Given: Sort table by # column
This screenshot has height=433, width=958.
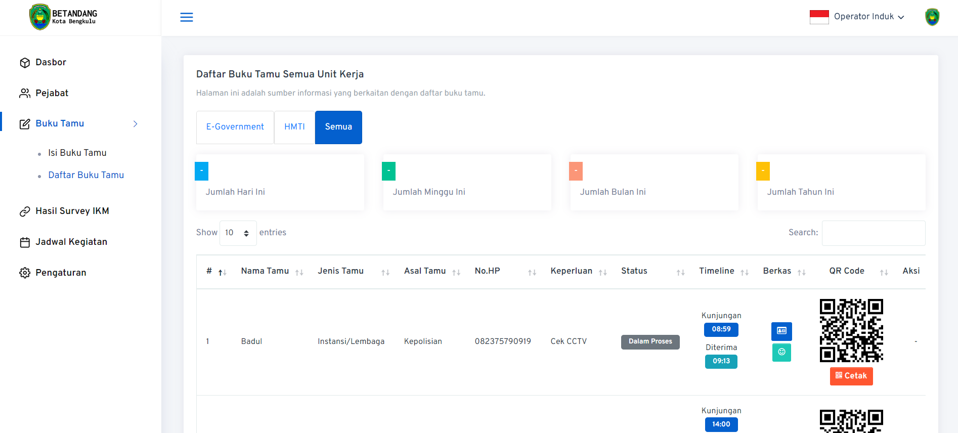Looking at the screenshot, I should click(222, 273).
